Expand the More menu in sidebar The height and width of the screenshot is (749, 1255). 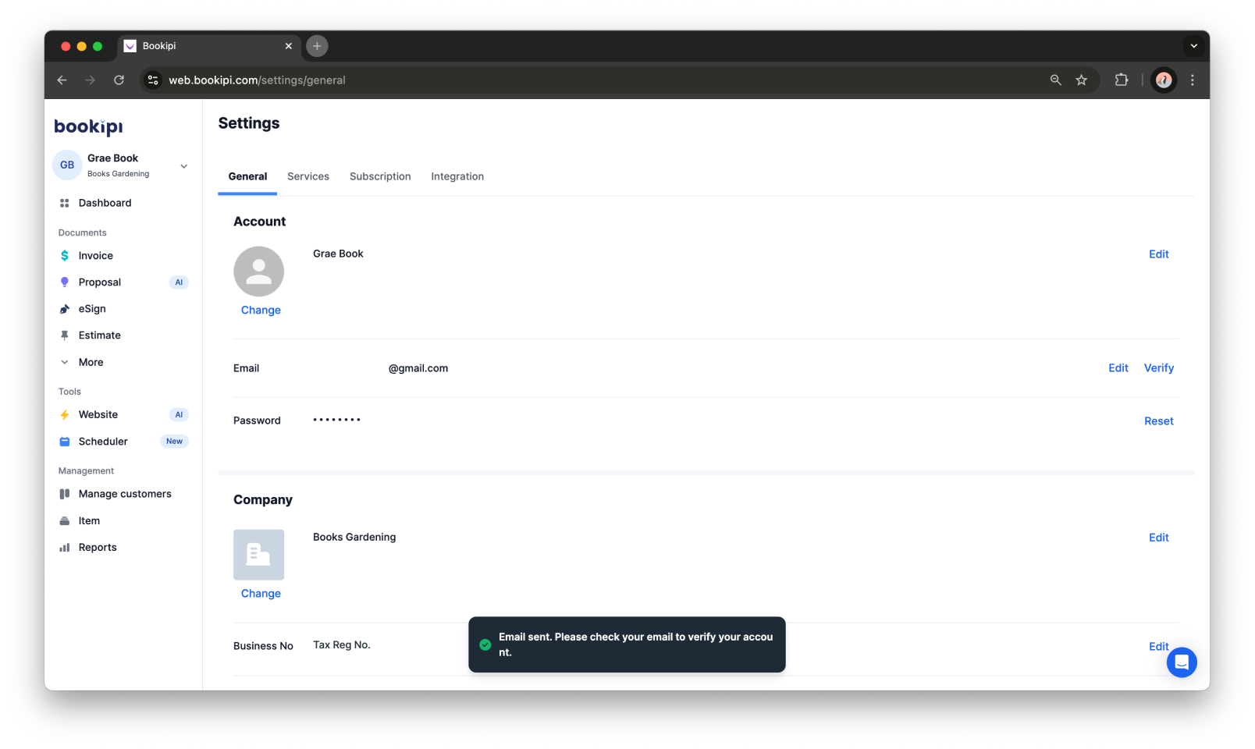coord(90,362)
